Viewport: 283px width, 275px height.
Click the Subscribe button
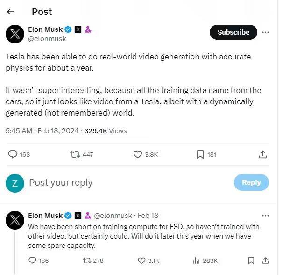(233, 32)
